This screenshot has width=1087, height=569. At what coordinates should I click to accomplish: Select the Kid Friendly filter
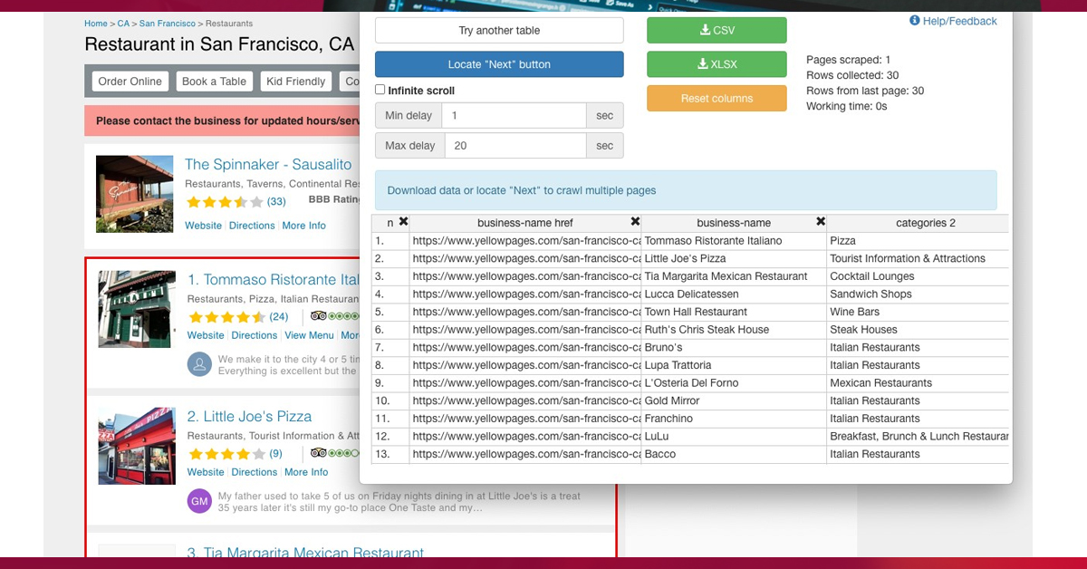(x=295, y=81)
